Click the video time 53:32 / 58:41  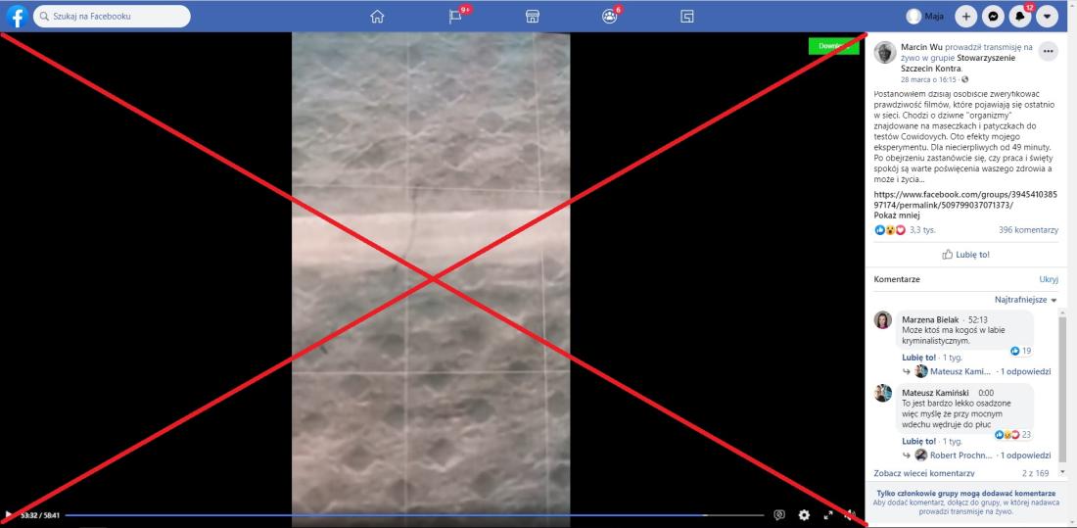(40, 515)
